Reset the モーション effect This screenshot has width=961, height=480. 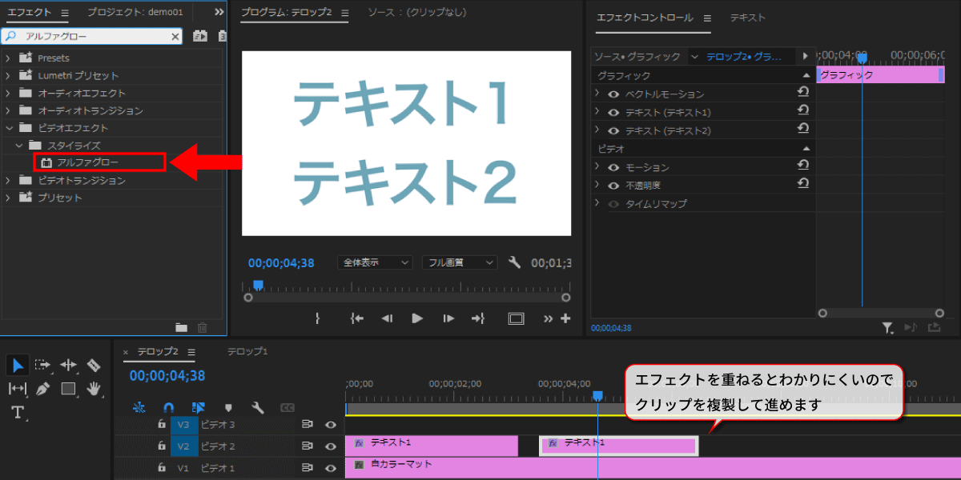803,165
